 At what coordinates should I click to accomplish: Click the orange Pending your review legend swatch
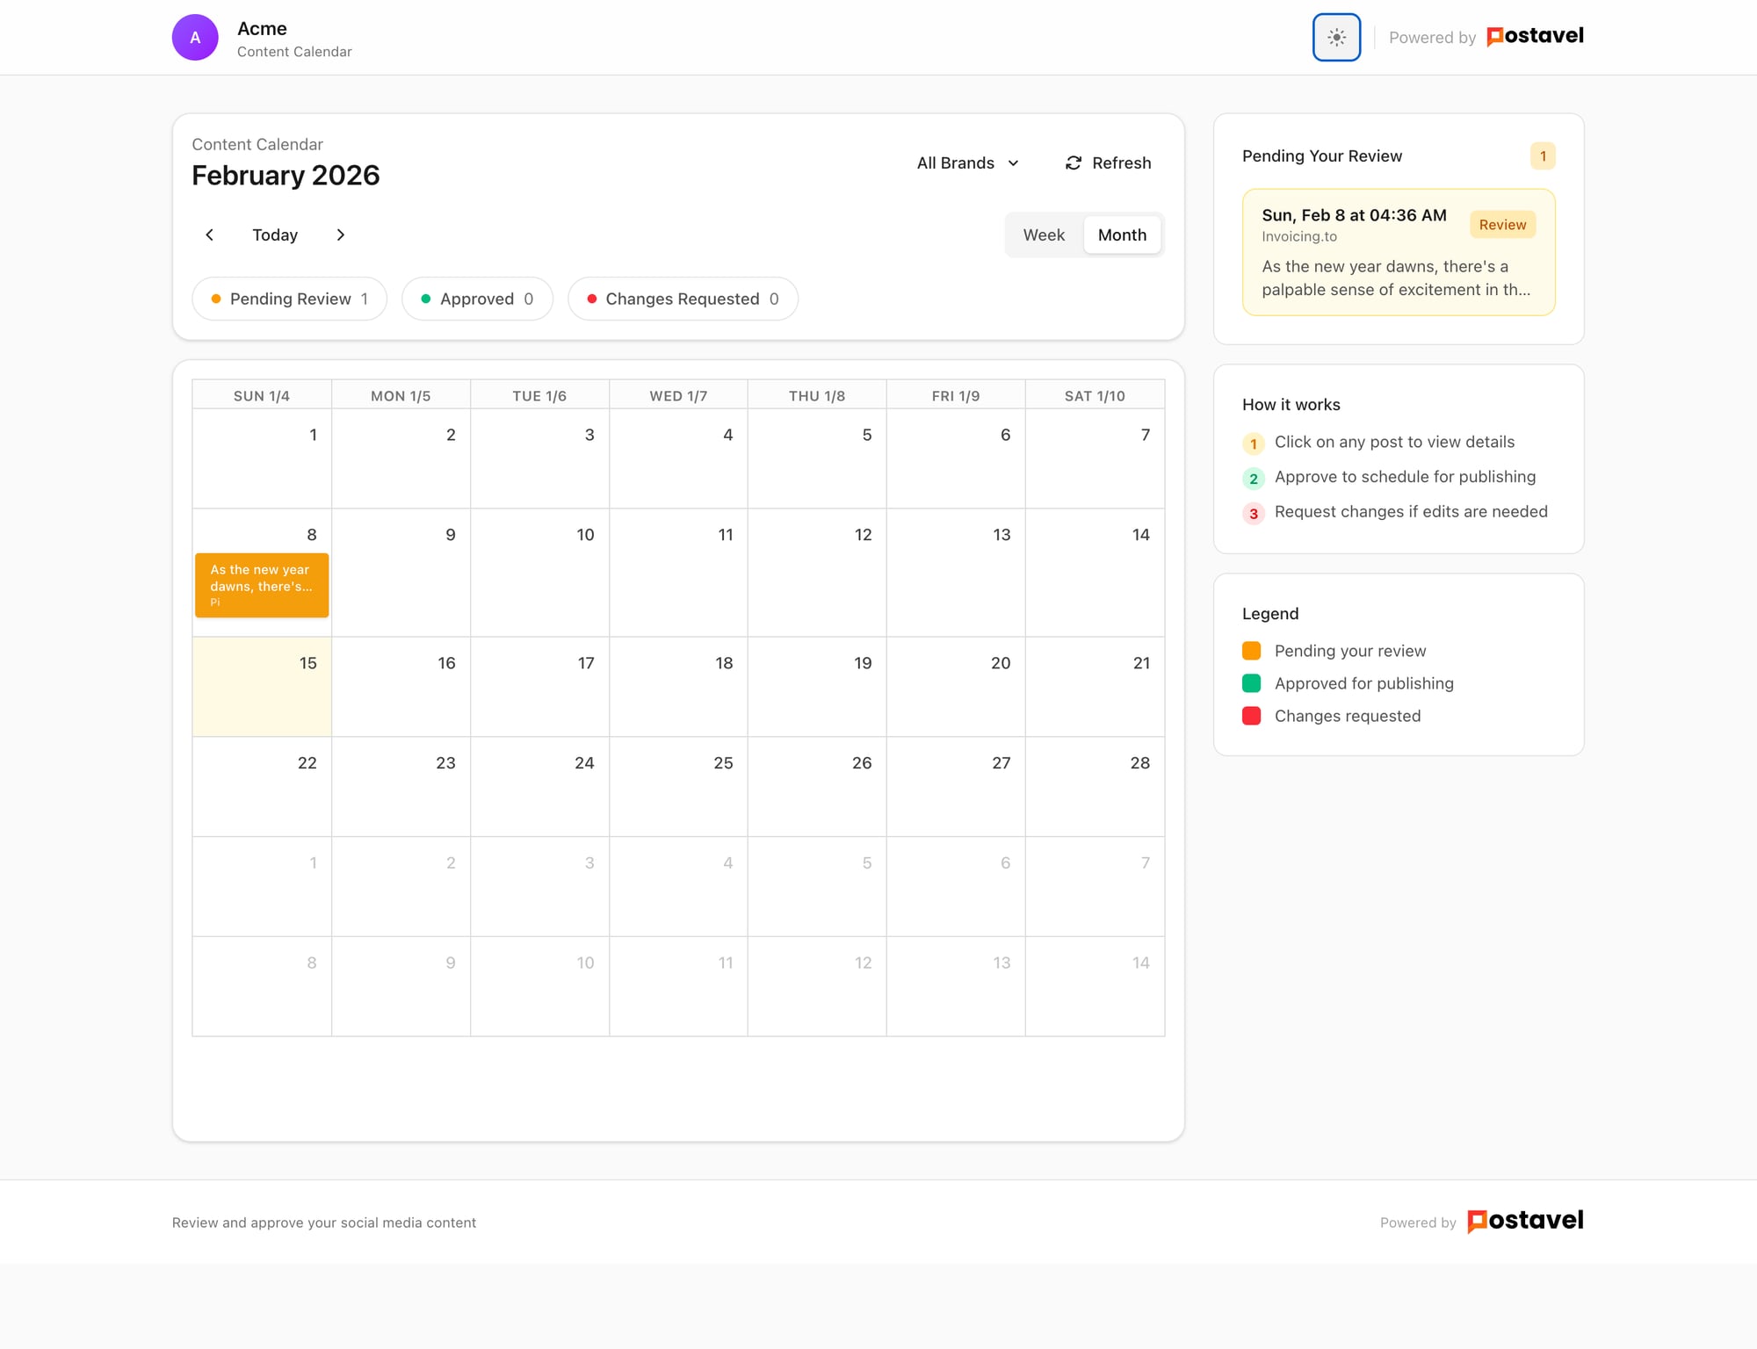click(x=1251, y=651)
